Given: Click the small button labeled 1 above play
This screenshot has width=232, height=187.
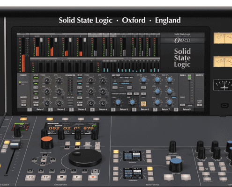Looking at the screenshot, I should pos(74,171).
